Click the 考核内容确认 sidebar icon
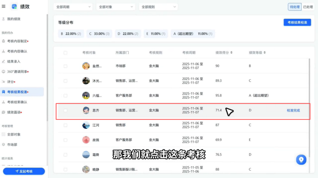Screen dimensions: 318x178 click(x=3, y=51)
